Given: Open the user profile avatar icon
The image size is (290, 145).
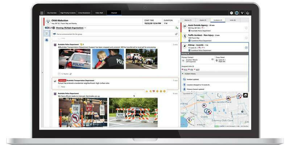Looking at the screenshot, I should [237, 13].
